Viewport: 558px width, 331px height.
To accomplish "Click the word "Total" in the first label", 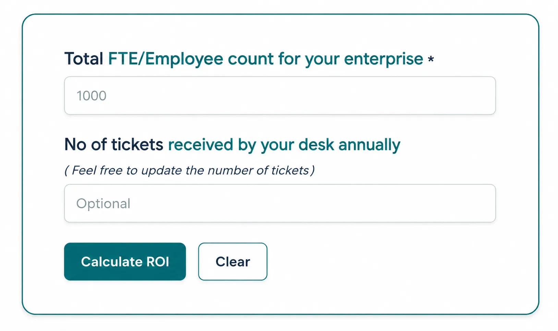I will coord(84,59).
